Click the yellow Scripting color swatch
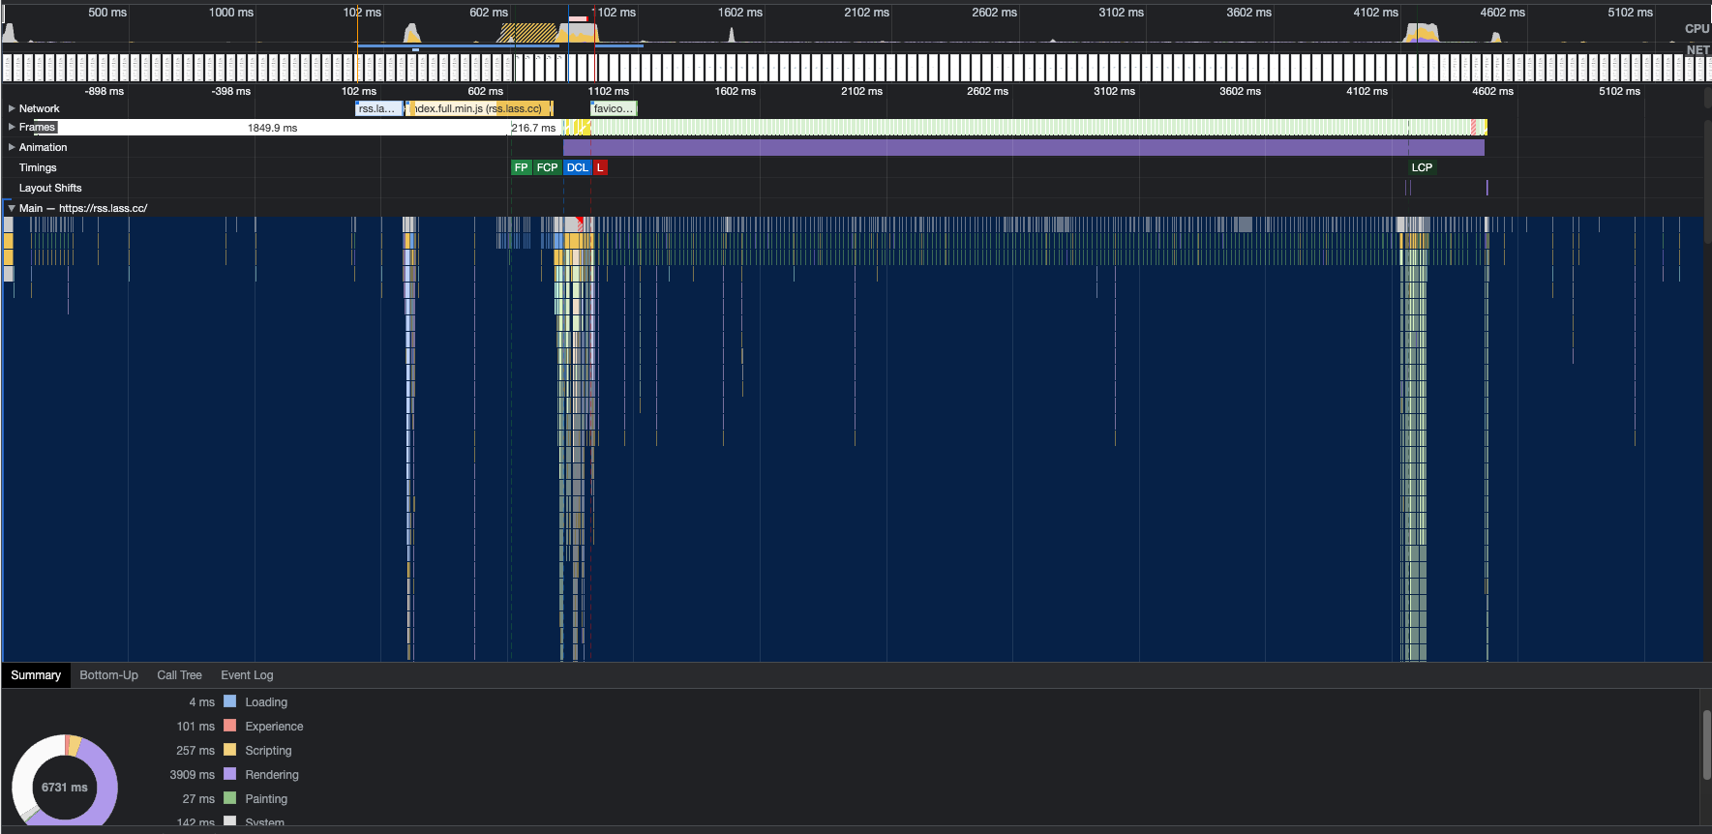Image resolution: width=1712 pixels, height=834 pixels. tap(230, 750)
